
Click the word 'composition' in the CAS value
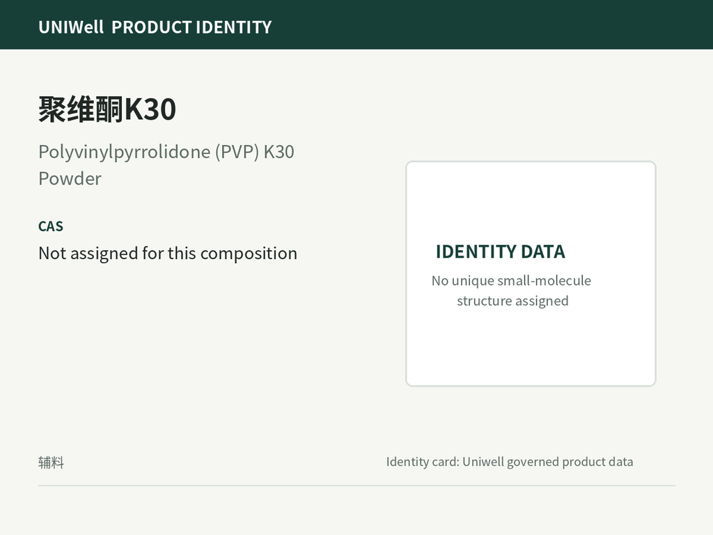249,254
